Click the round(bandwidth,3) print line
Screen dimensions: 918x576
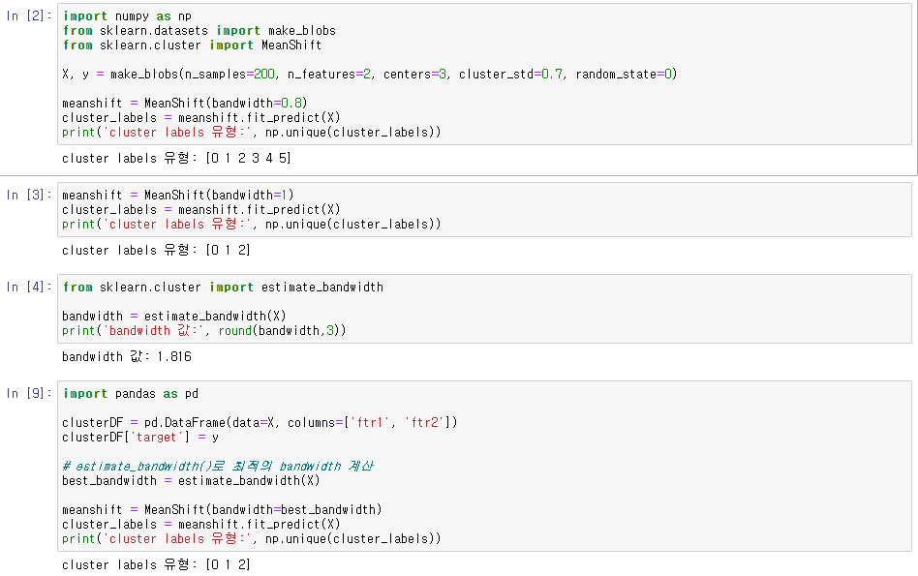204,331
